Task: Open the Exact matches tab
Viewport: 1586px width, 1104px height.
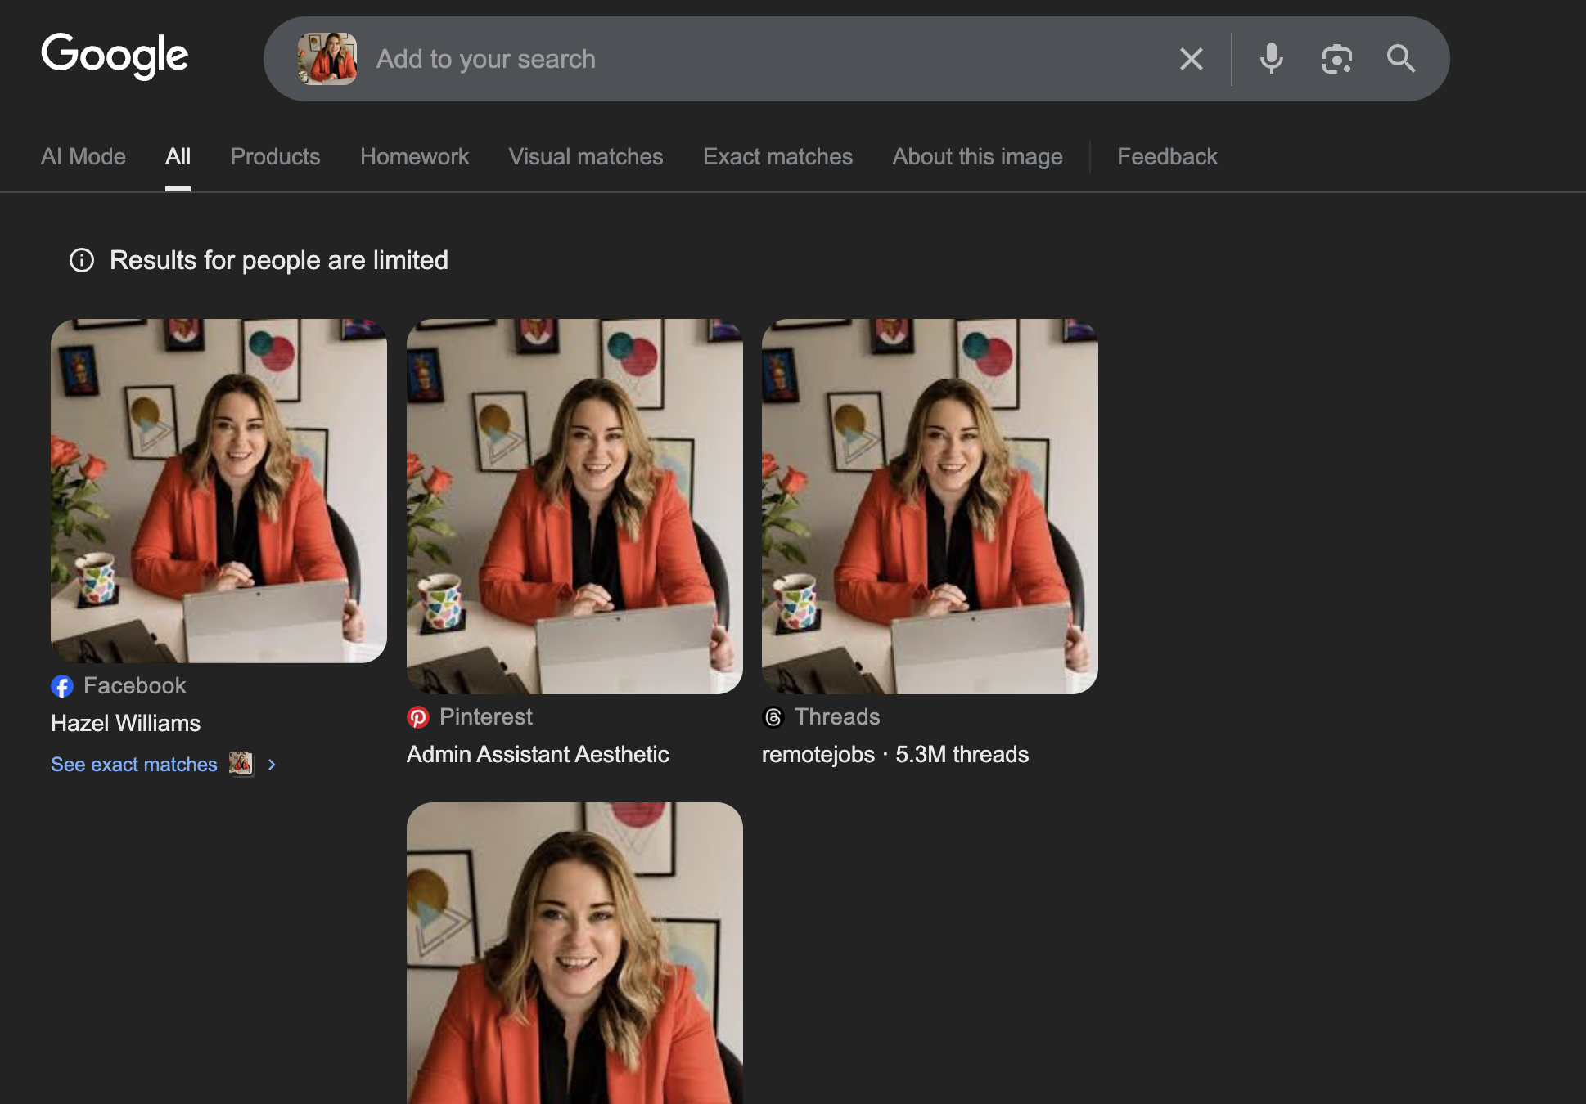Action: (777, 156)
